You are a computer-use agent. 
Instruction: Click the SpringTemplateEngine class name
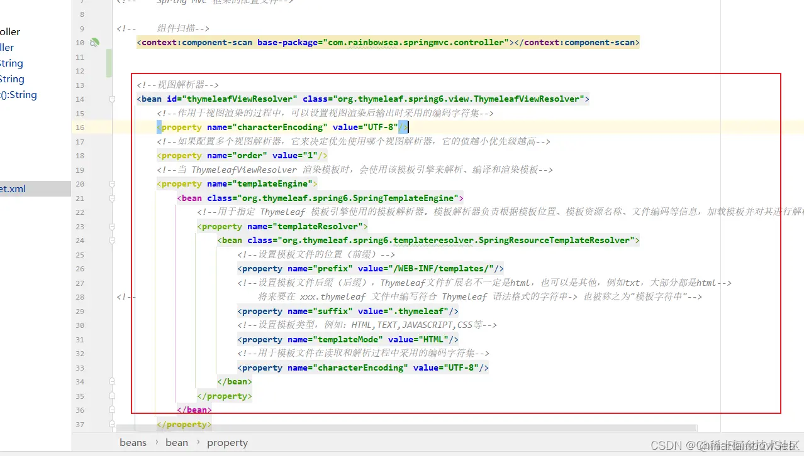click(404, 198)
